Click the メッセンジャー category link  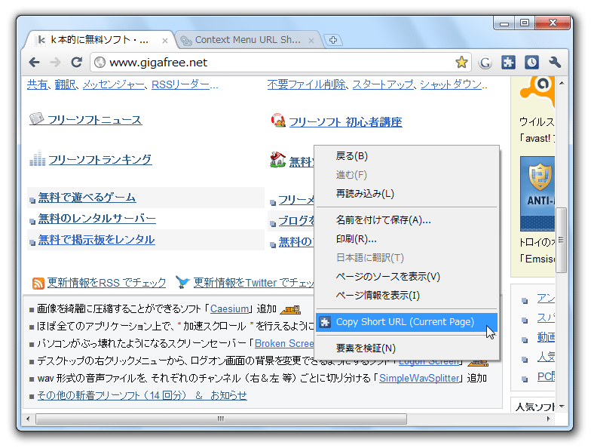pyautogui.click(x=113, y=84)
